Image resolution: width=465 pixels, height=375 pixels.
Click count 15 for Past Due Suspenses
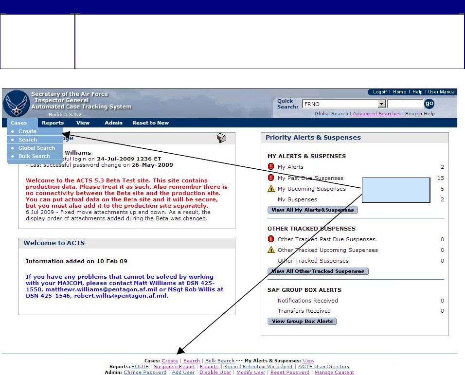[441, 178]
